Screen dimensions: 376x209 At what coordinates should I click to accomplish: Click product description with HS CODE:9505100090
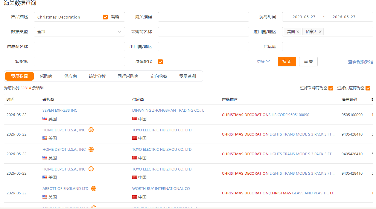coord(266,115)
